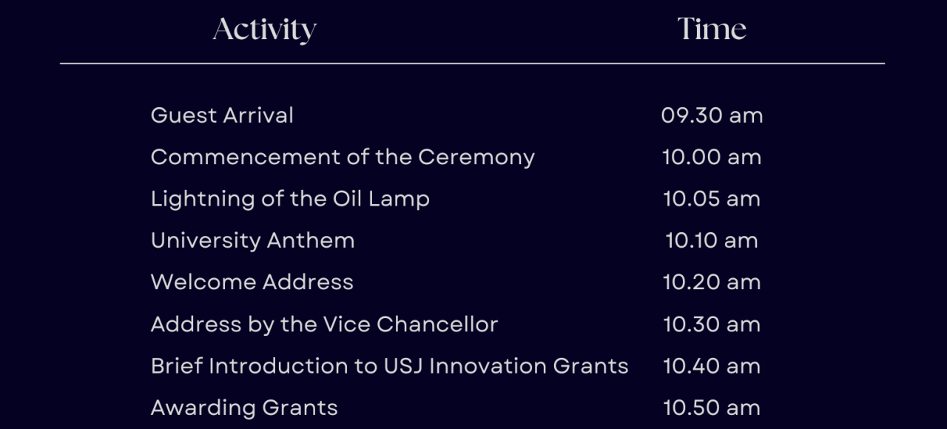The width and height of the screenshot is (947, 429).
Task: Select "Lightning of the Oil Lamp" activity
Action: pos(290,199)
